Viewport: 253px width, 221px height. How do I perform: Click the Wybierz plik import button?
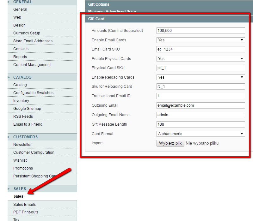tap(170, 143)
